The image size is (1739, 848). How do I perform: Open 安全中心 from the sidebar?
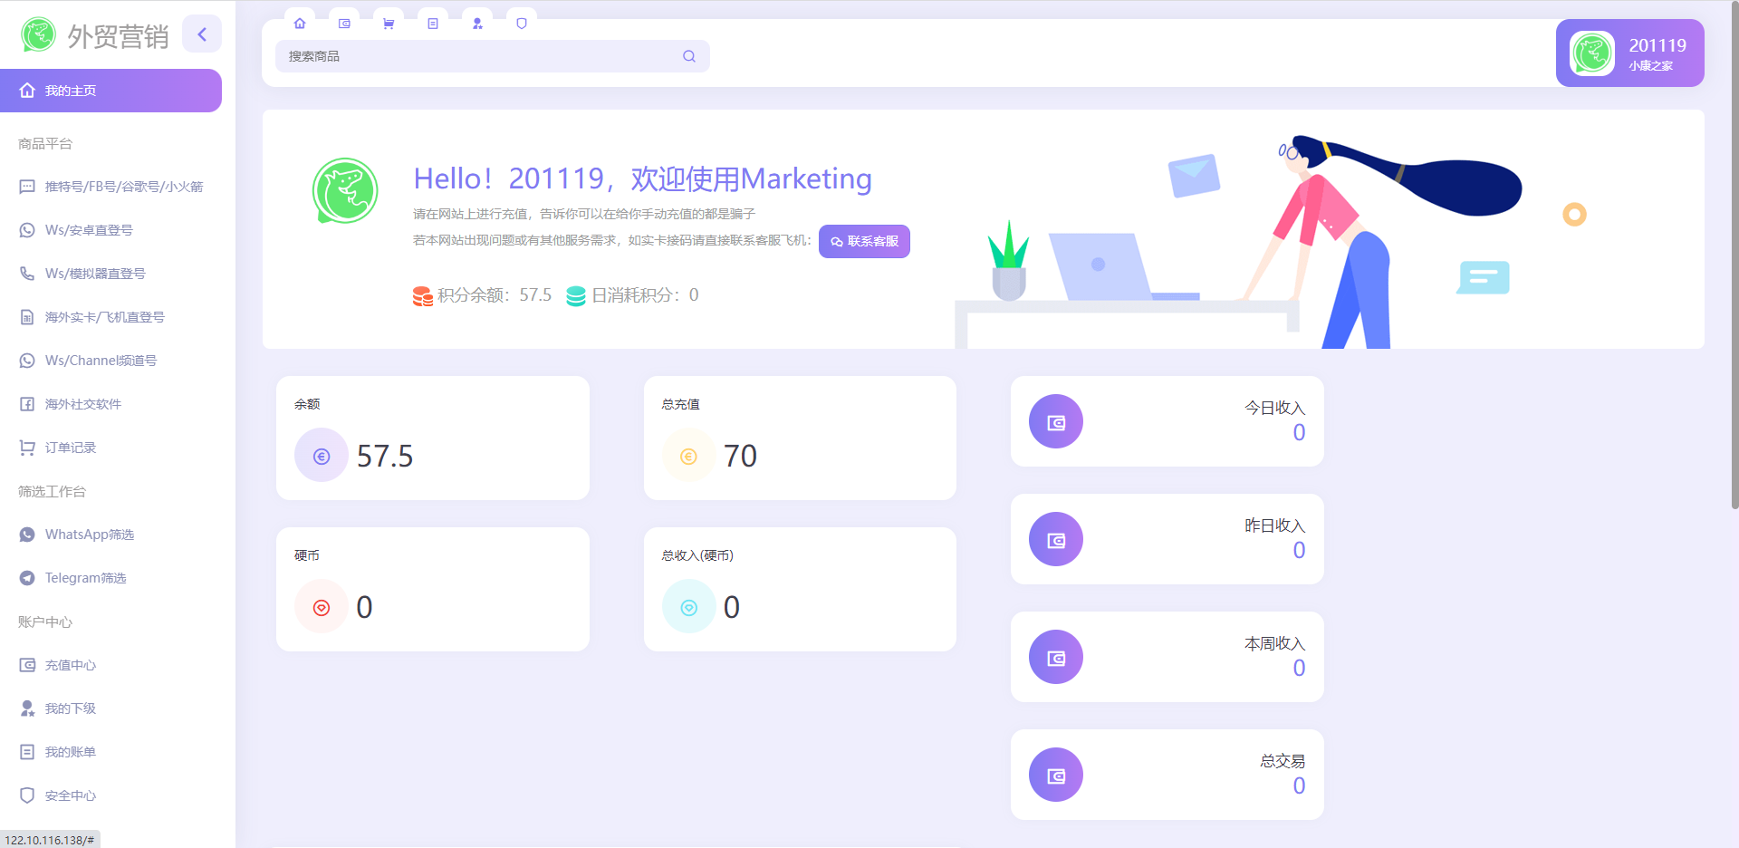(x=70, y=795)
